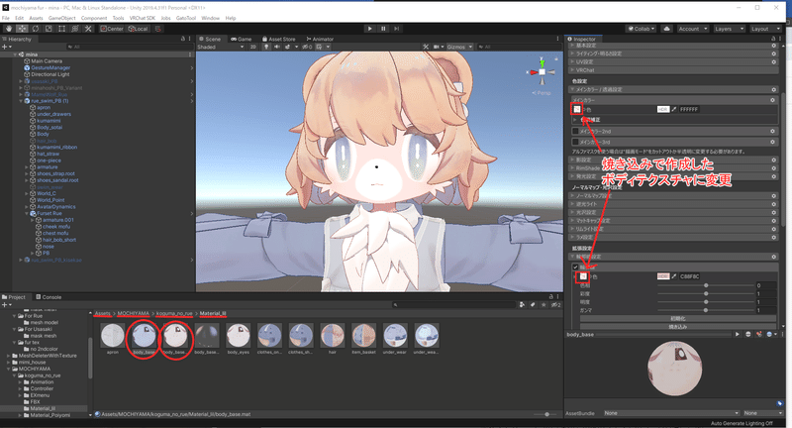The height and width of the screenshot is (428, 792).
Task: Expand VRChat section in Inspector
Action: coord(673,70)
